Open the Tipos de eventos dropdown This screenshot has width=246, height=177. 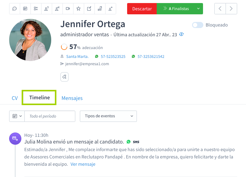108,116
